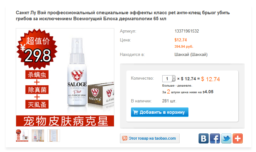Screen dimensions: 256x152
Task: Click the article number 13371961532
Action: 187,31
